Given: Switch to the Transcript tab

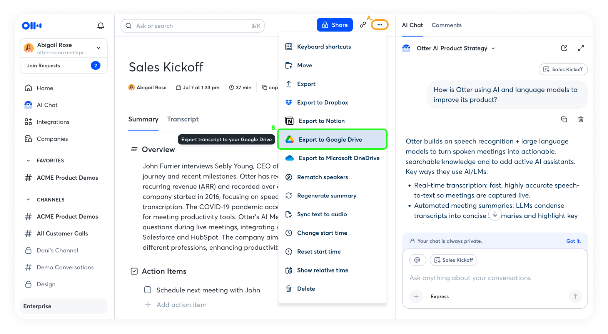Looking at the screenshot, I should tap(183, 119).
